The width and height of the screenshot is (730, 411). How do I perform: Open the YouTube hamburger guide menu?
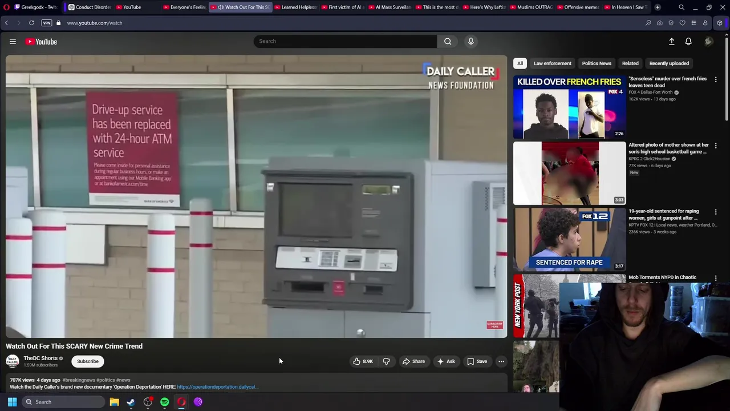pos(13,41)
